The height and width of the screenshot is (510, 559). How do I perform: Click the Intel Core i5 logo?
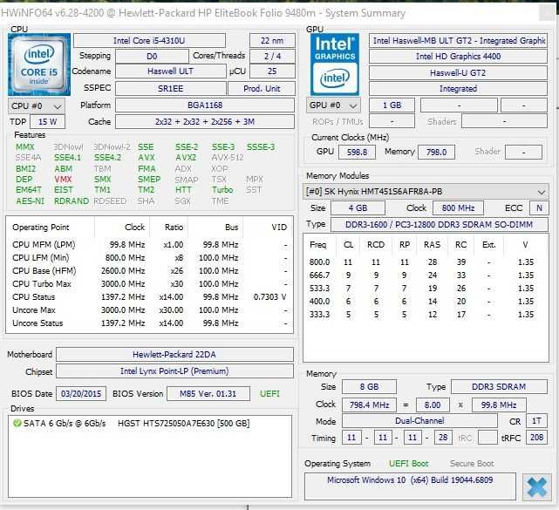pos(39,65)
